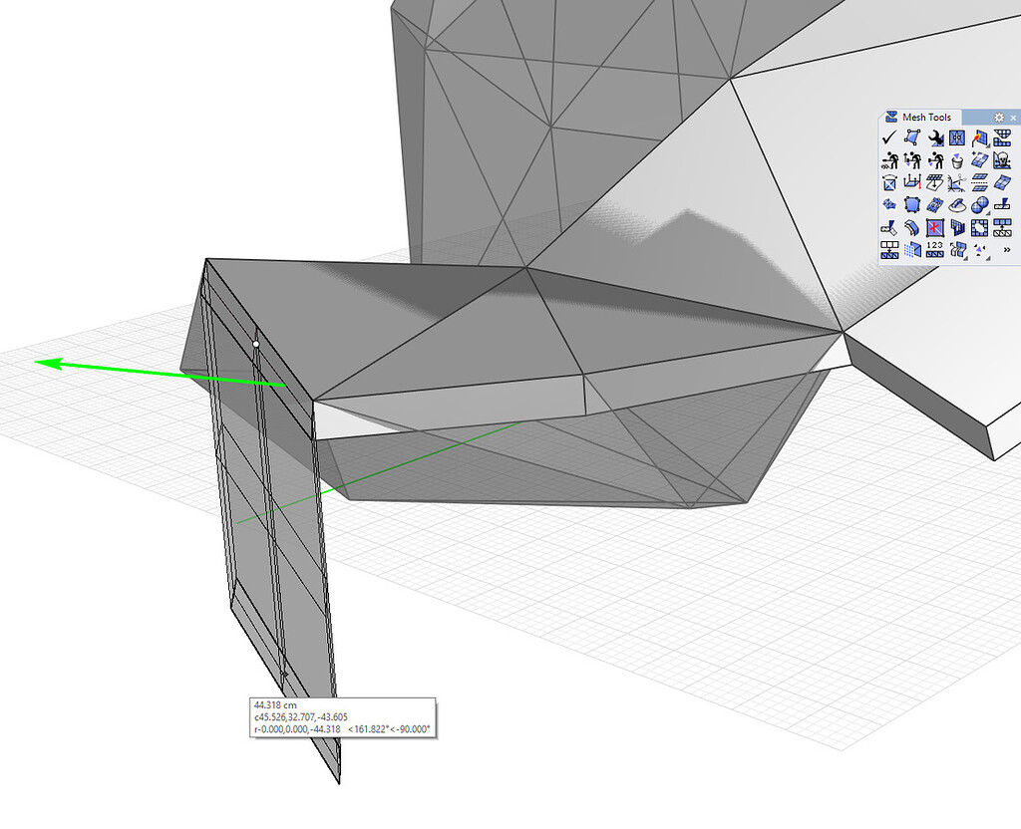Select the mesh Boolean union spheres icon
The width and height of the screenshot is (1021, 829).
click(979, 205)
